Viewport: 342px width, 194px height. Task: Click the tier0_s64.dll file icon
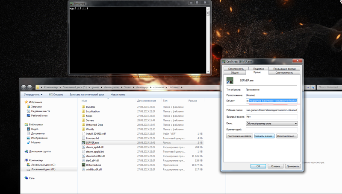click(x=83, y=160)
